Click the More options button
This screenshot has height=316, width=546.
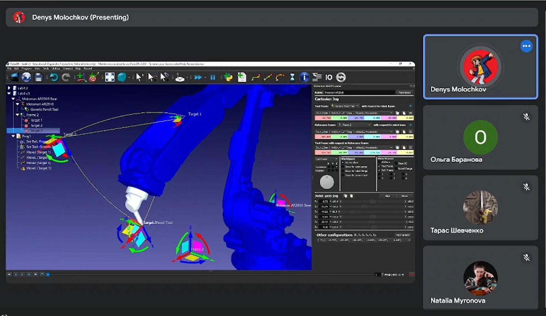(x=402, y=235)
